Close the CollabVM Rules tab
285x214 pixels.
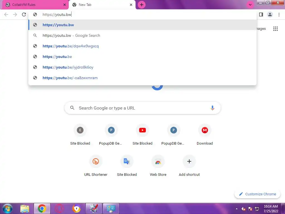(65, 5)
